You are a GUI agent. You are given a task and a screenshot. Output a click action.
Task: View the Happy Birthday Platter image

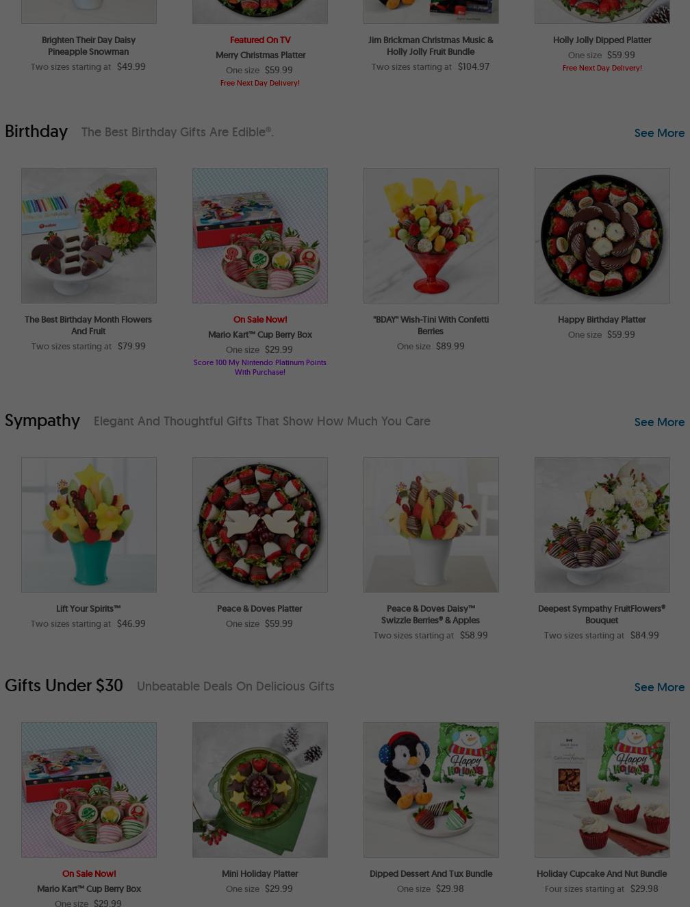[602, 236]
